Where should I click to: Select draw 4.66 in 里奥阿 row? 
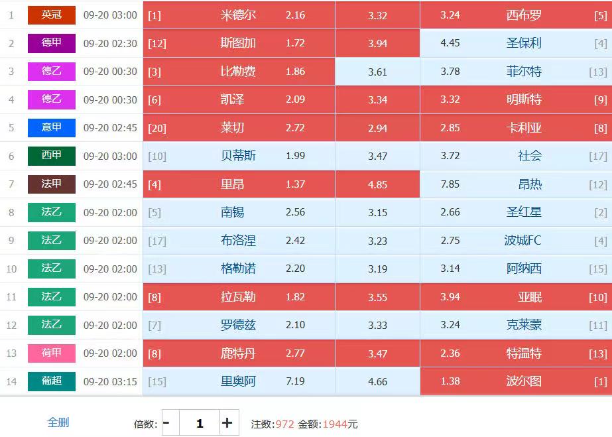[x=377, y=381]
